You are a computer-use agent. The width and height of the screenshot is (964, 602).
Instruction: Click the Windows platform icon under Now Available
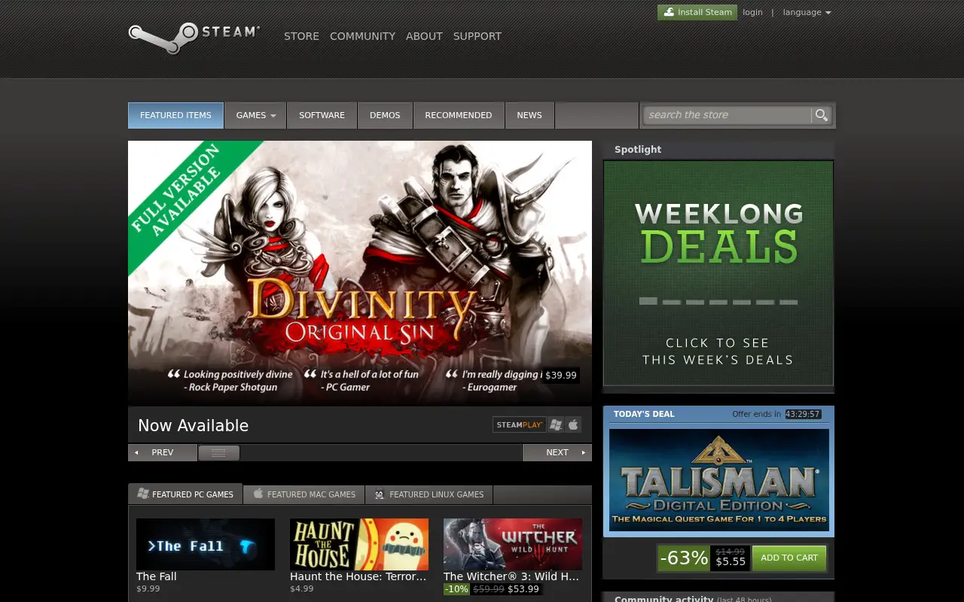[556, 425]
